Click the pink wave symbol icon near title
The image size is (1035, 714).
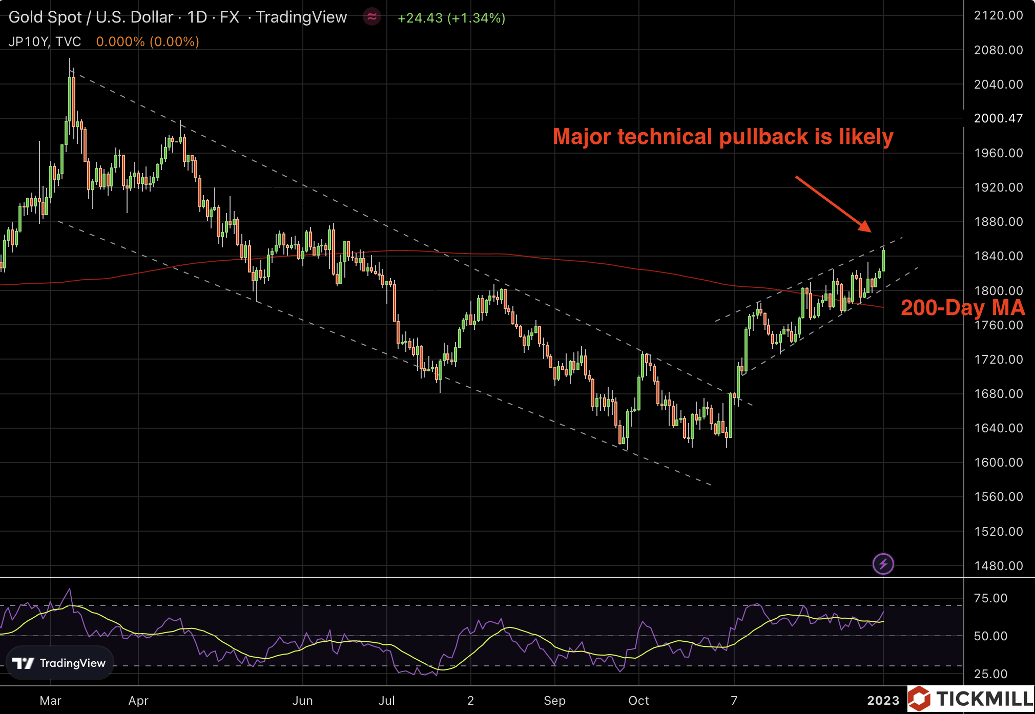(x=372, y=17)
